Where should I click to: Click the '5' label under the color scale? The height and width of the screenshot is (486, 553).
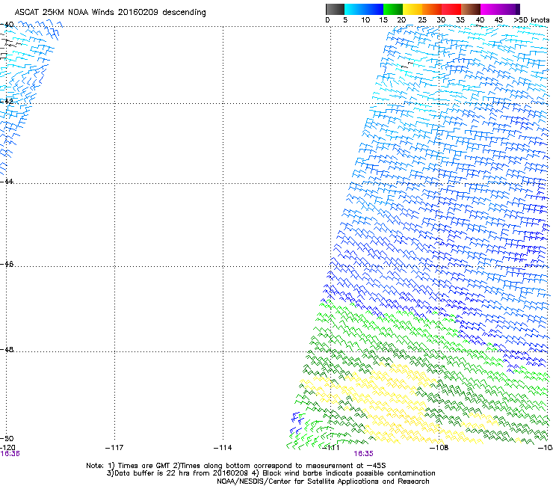tap(345, 20)
